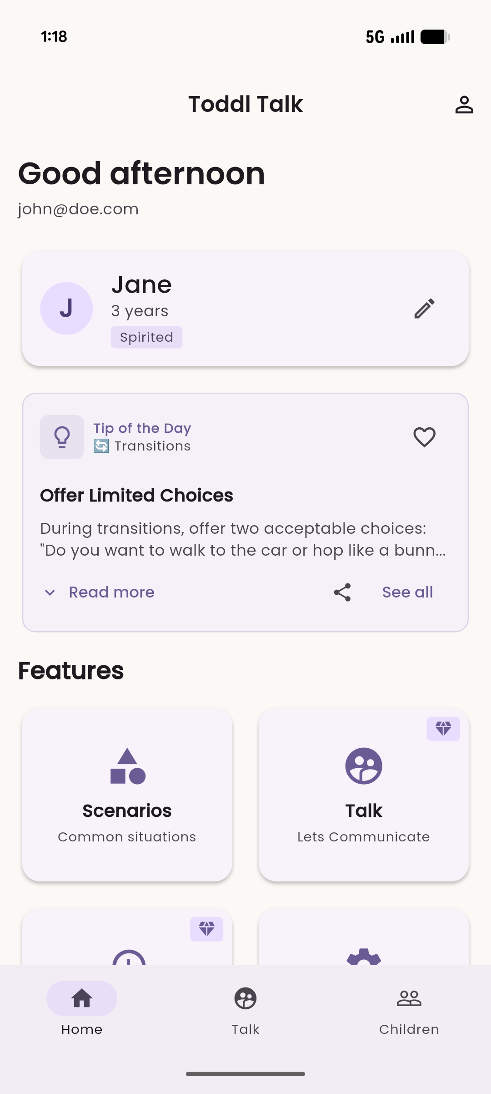Tap the Scenarios shapes icon
The height and width of the screenshot is (1094, 491).
click(128, 766)
